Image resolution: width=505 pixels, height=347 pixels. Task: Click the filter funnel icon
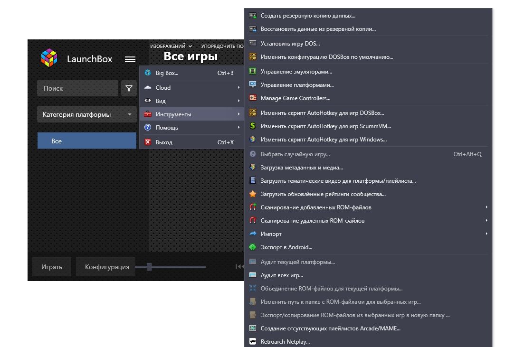129,88
